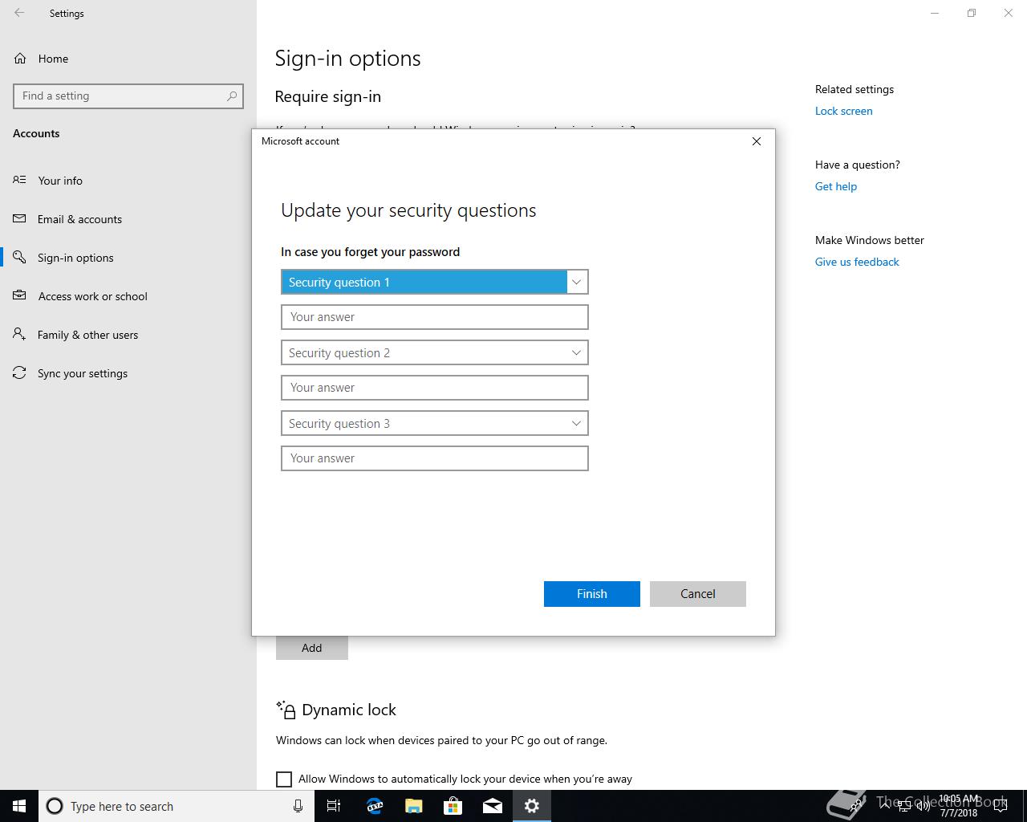Image resolution: width=1027 pixels, height=822 pixels.
Task: Focus the Find a setting search box
Action: click(128, 96)
